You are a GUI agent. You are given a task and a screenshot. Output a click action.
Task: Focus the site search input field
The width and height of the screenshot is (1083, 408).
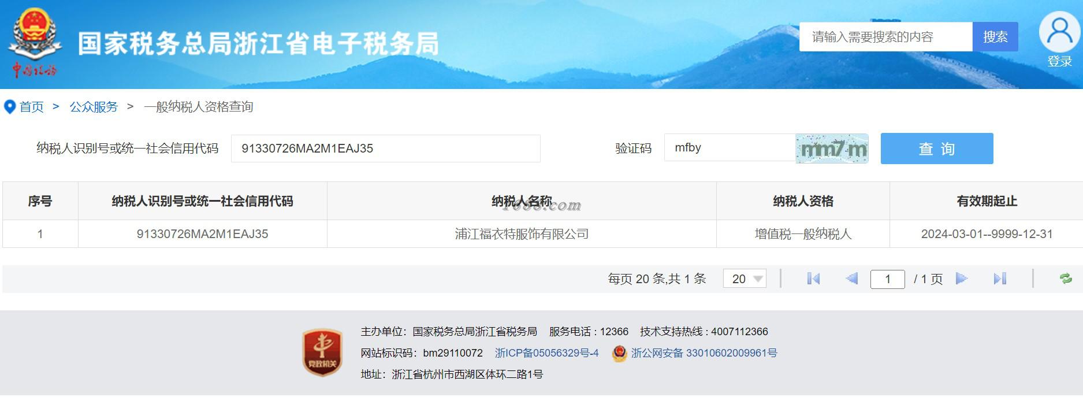(x=886, y=37)
